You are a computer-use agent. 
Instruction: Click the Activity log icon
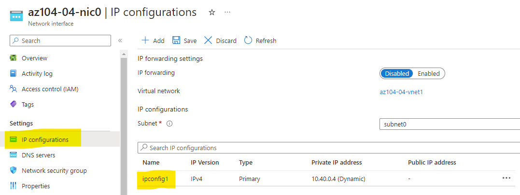(x=13, y=73)
